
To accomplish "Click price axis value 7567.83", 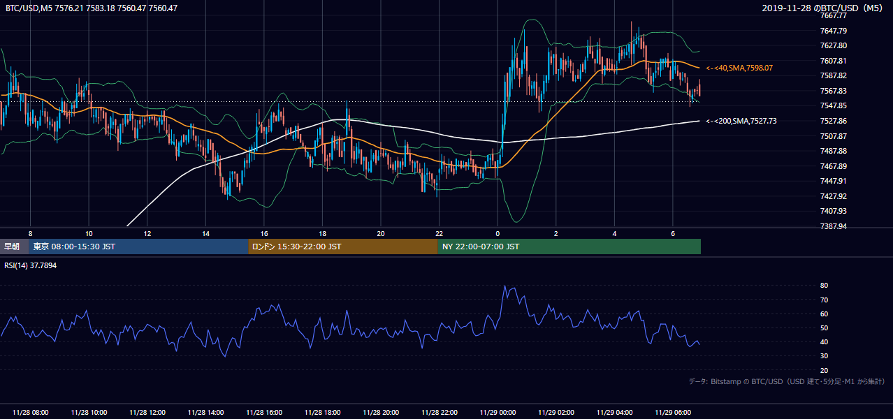I will [x=834, y=91].
